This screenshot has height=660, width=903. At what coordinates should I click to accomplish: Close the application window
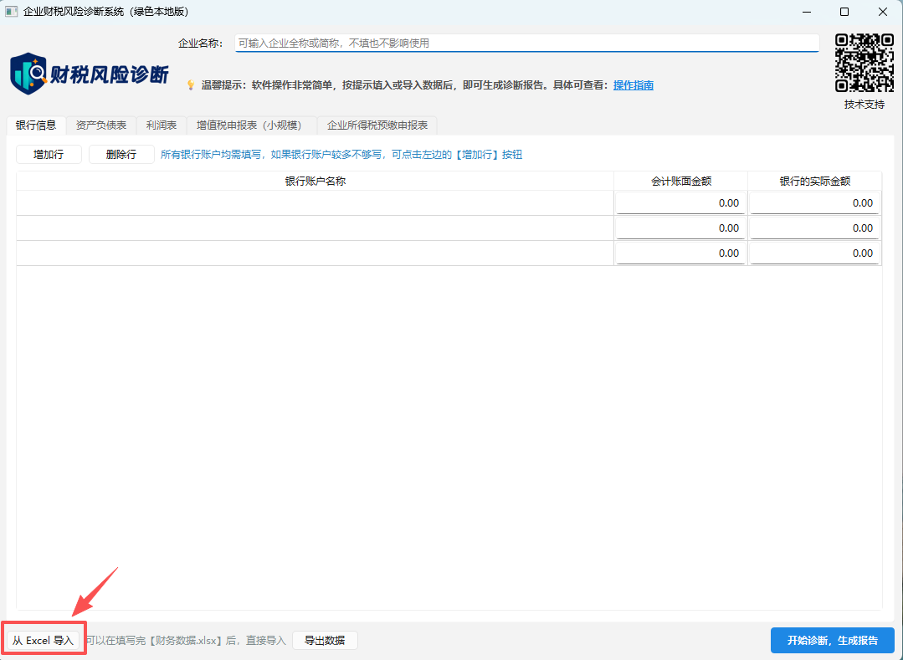(882, 12)
